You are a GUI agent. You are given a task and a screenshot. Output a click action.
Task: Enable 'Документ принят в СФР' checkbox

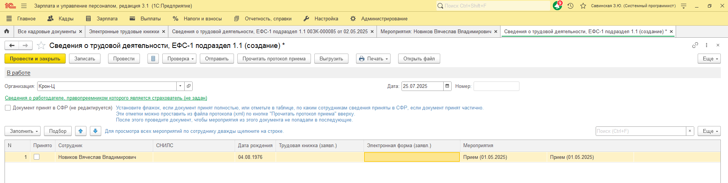click(8, 108)
